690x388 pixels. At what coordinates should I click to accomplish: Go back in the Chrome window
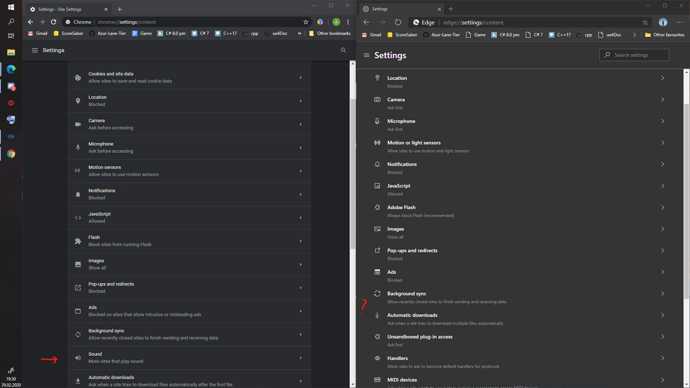[x=31, y=22]
